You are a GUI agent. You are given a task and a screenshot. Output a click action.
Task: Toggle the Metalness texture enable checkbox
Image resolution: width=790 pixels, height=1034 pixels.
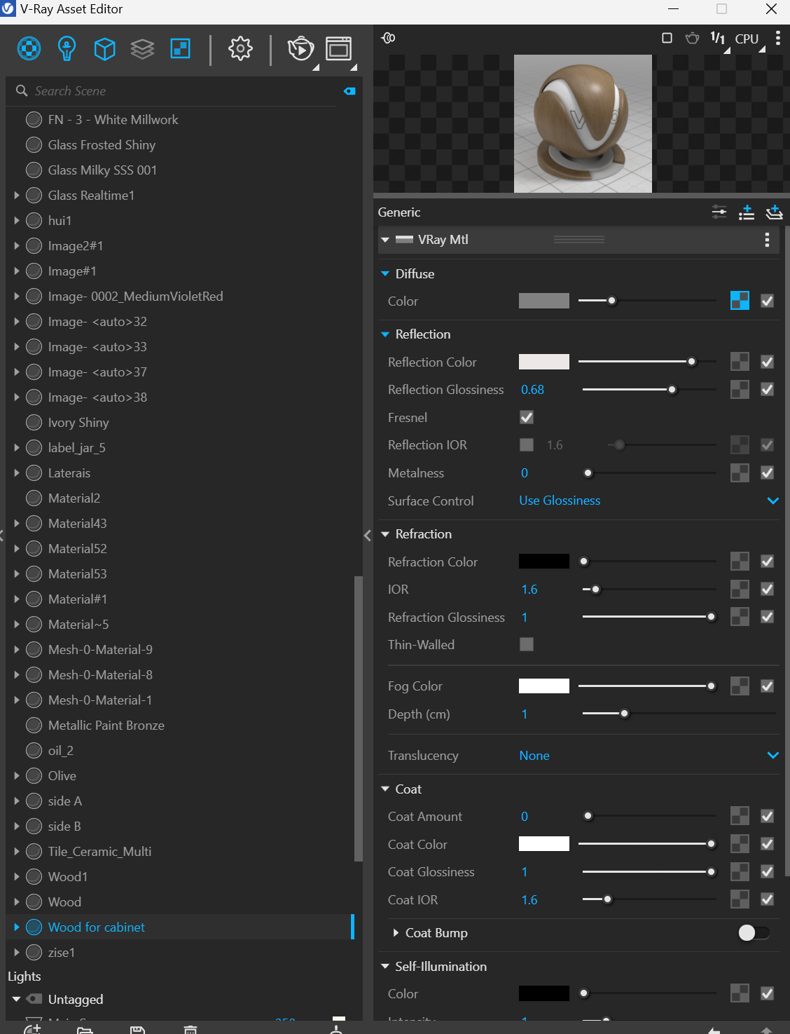(x=768, y=472)
